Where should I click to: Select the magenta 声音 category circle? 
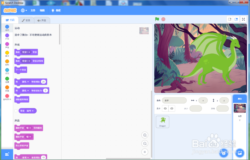(x=7, y=44)
